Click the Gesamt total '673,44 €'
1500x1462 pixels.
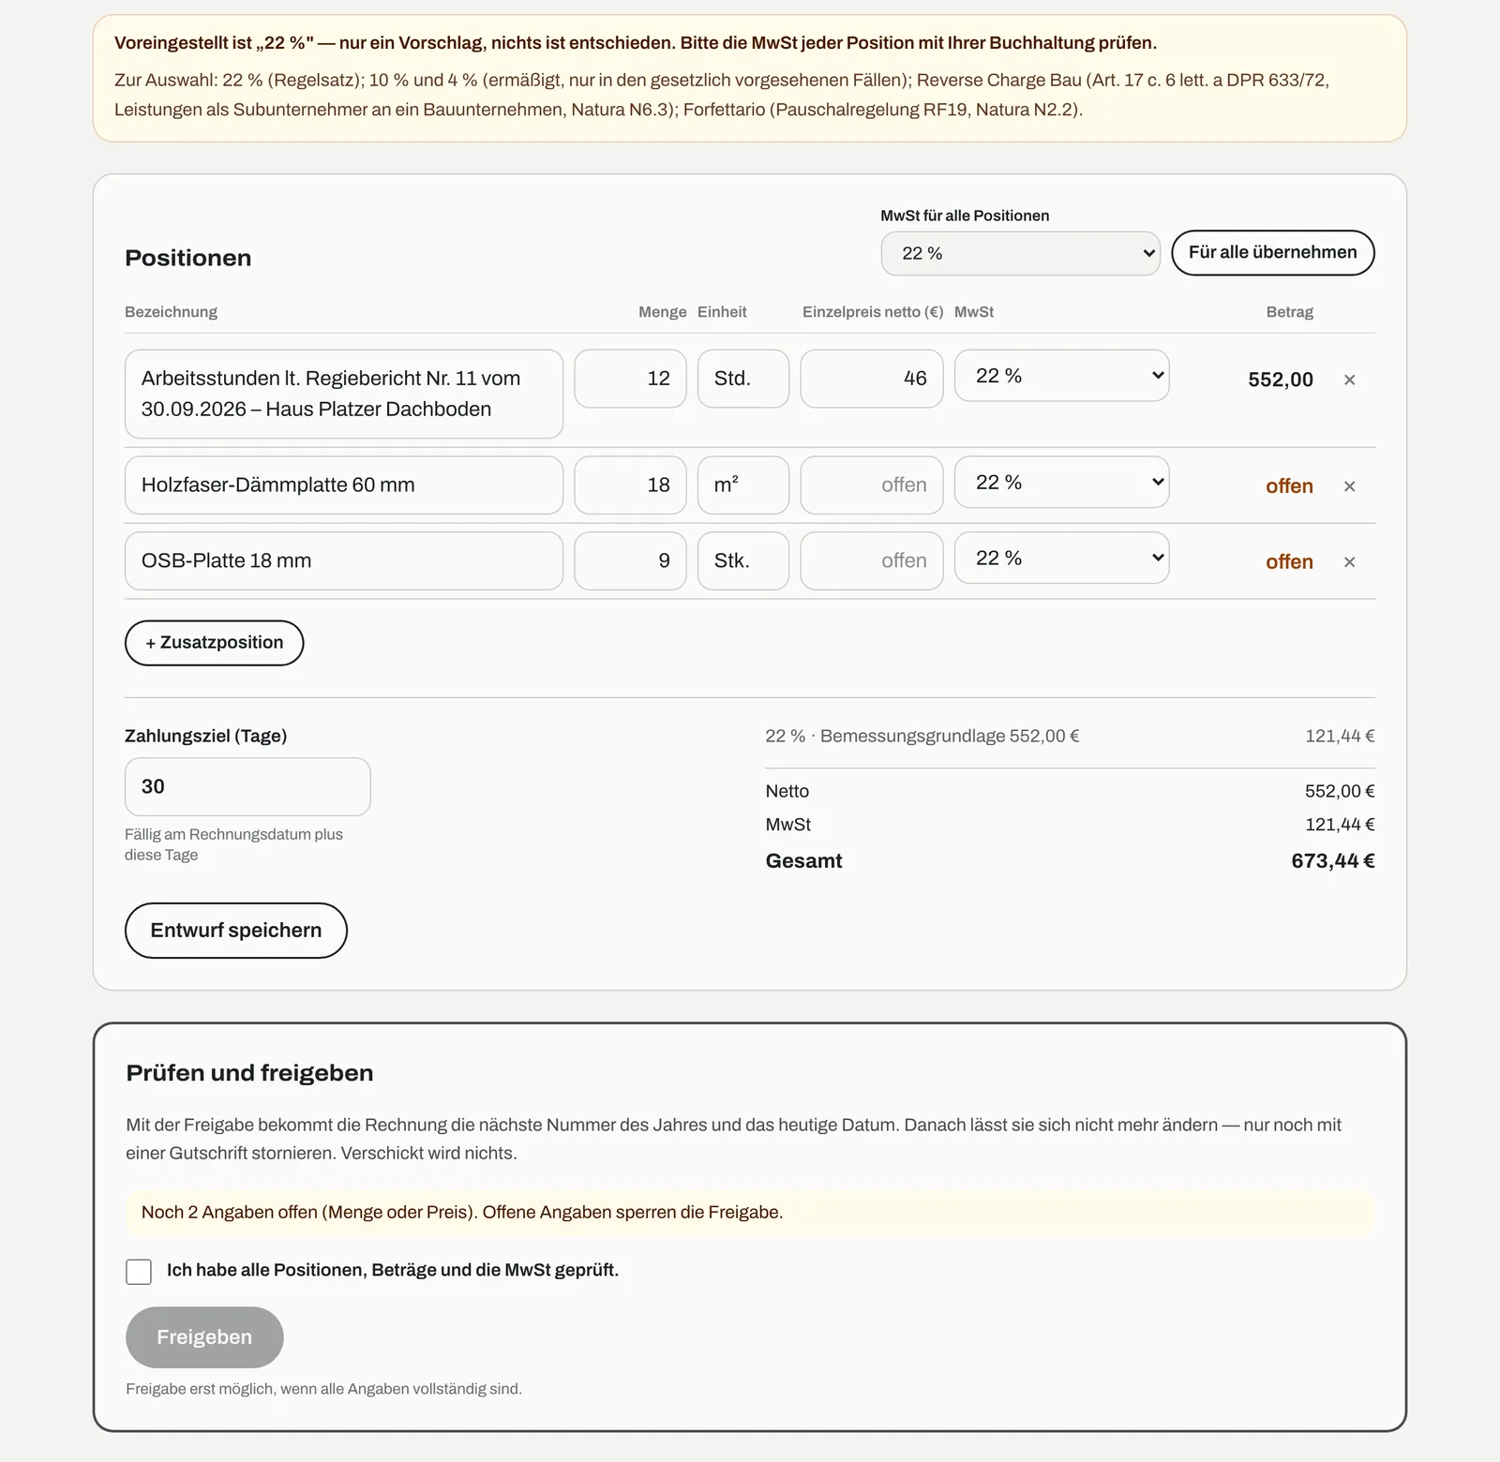tap(1332, 861)
